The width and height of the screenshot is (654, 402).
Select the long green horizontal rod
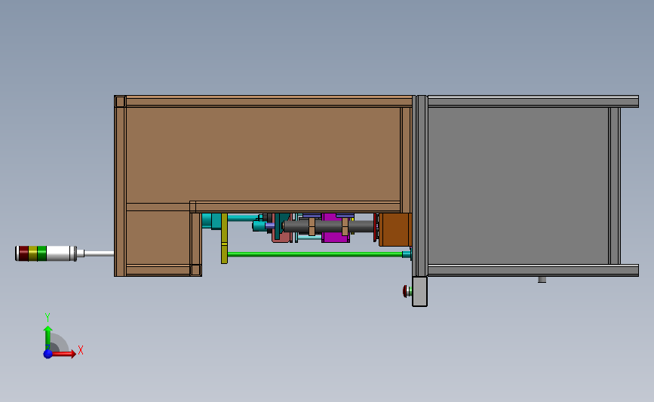pos(315,254)
